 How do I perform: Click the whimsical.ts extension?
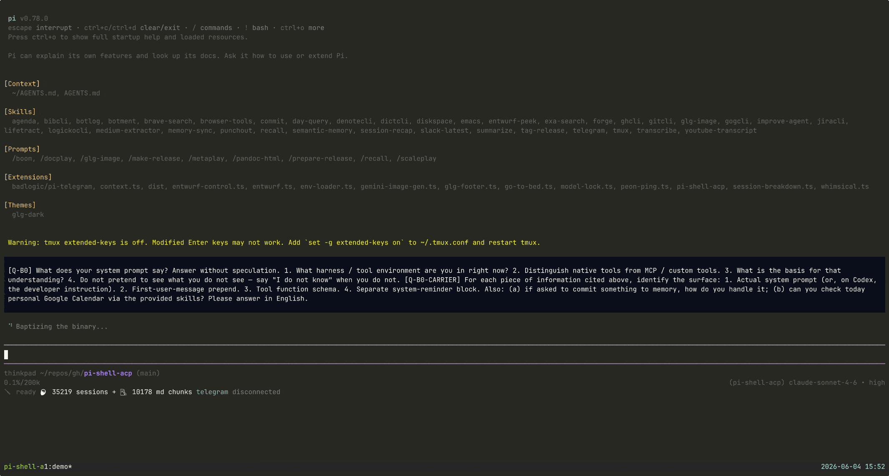coord(845,187)
